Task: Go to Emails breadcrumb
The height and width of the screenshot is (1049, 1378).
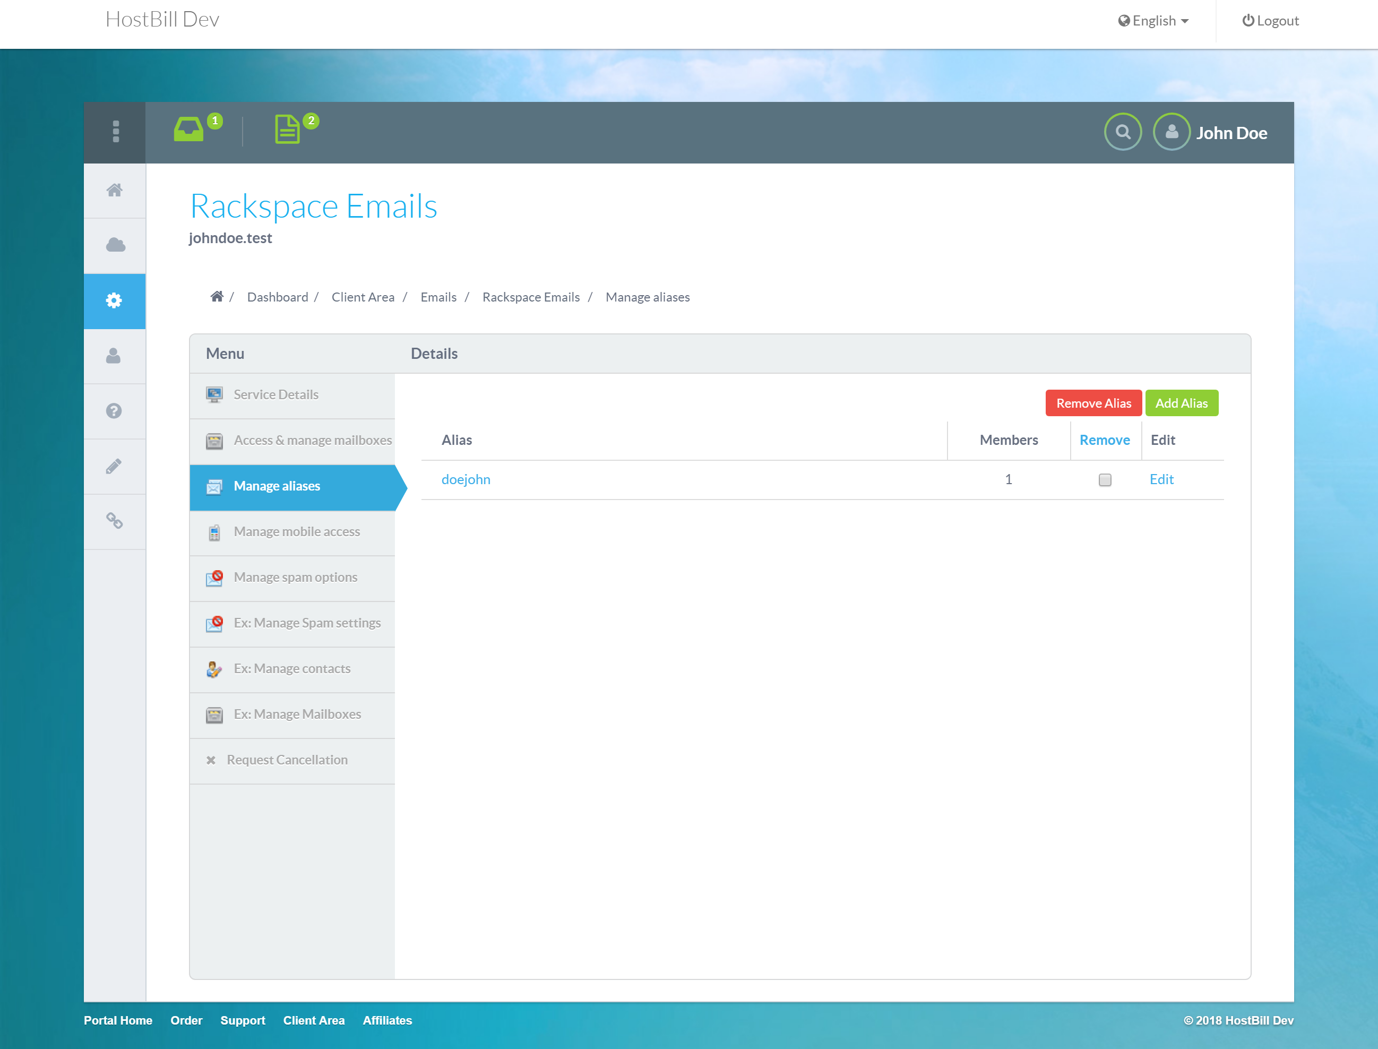Action: pos(438,297)
